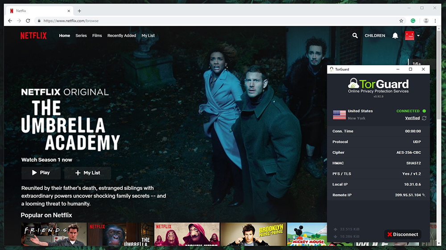Open Netflix notifications bell
Viewport: 446px width, 250px height.
pyautogui.click(x=395, y=36)
